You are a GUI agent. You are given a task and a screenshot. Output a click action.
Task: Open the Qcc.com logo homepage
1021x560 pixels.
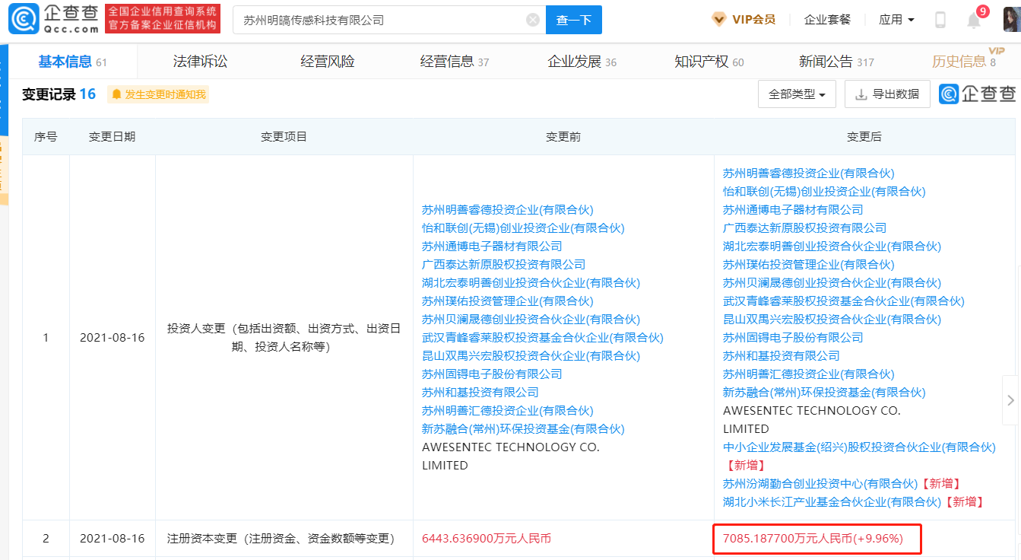(54, 19)
